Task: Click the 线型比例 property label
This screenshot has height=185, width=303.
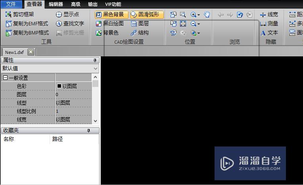Action: 26,111
